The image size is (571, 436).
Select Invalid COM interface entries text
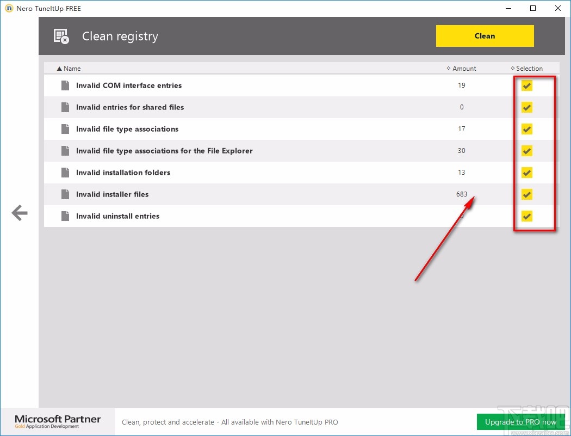(x=129, y=85)
